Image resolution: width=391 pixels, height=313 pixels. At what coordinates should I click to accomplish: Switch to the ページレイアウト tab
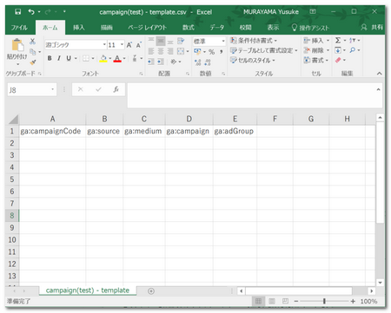147,28
